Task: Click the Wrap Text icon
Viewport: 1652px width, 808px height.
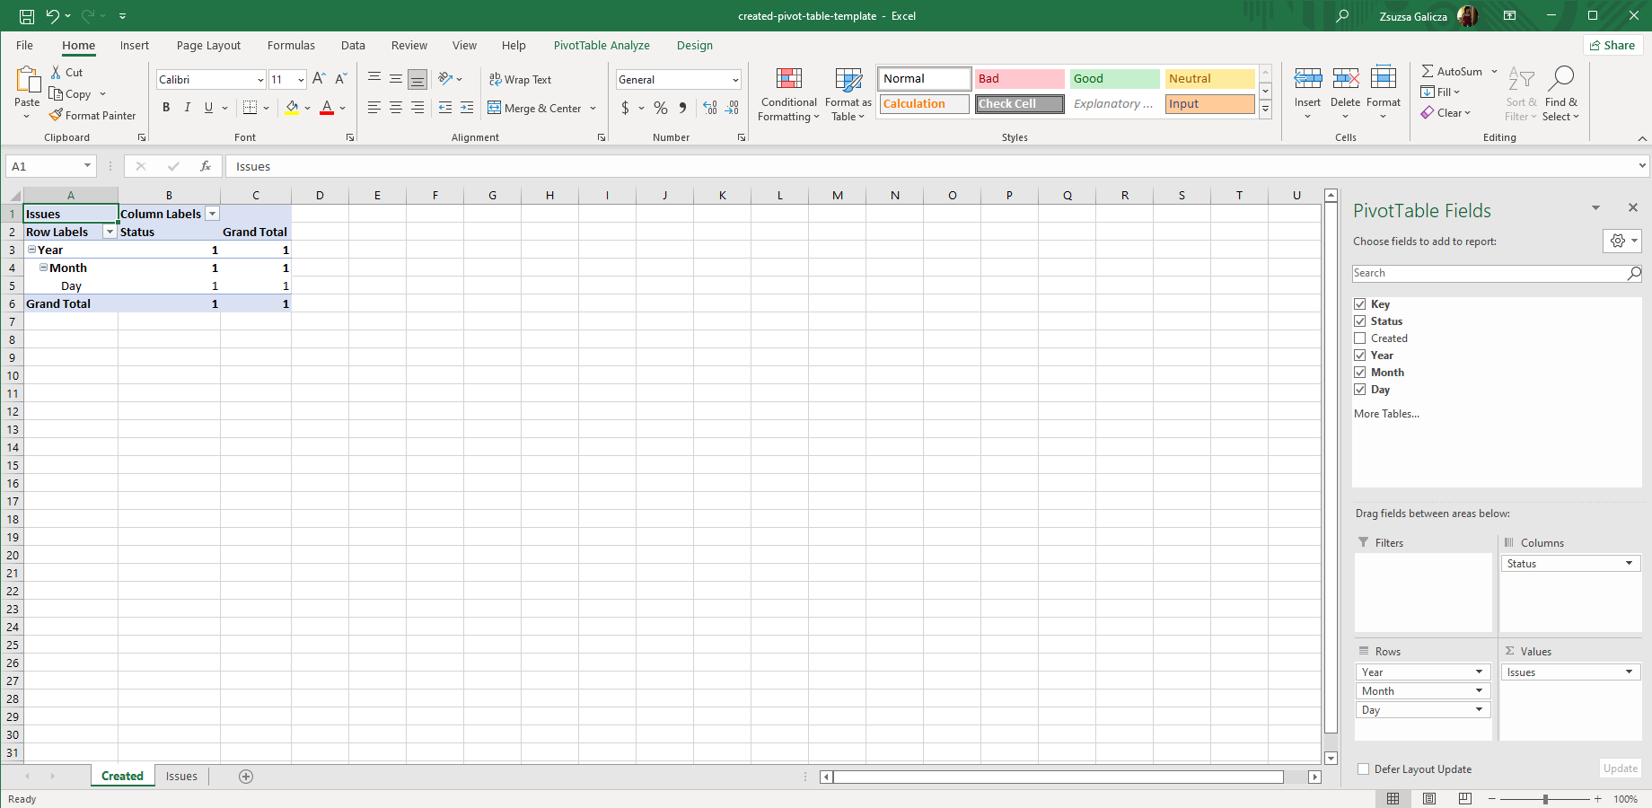Action: tap(495, 80)
